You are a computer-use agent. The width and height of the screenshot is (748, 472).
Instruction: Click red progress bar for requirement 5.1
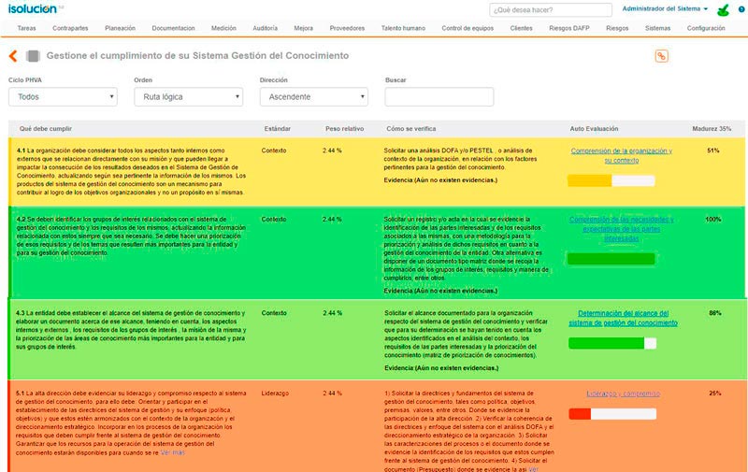pyautogui.click(x=612, y=414)
